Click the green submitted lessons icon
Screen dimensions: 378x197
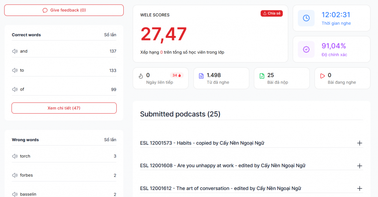[x=262, y=76]
